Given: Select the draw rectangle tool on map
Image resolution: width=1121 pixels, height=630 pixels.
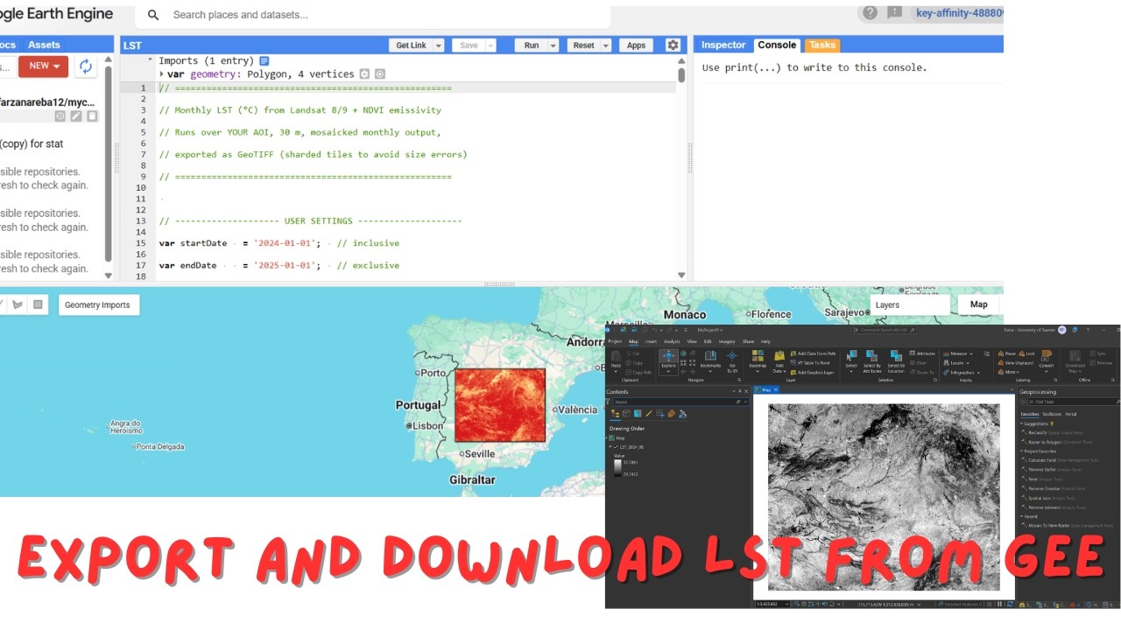Looking at the screenshot, I should click(x=38, y=304).
